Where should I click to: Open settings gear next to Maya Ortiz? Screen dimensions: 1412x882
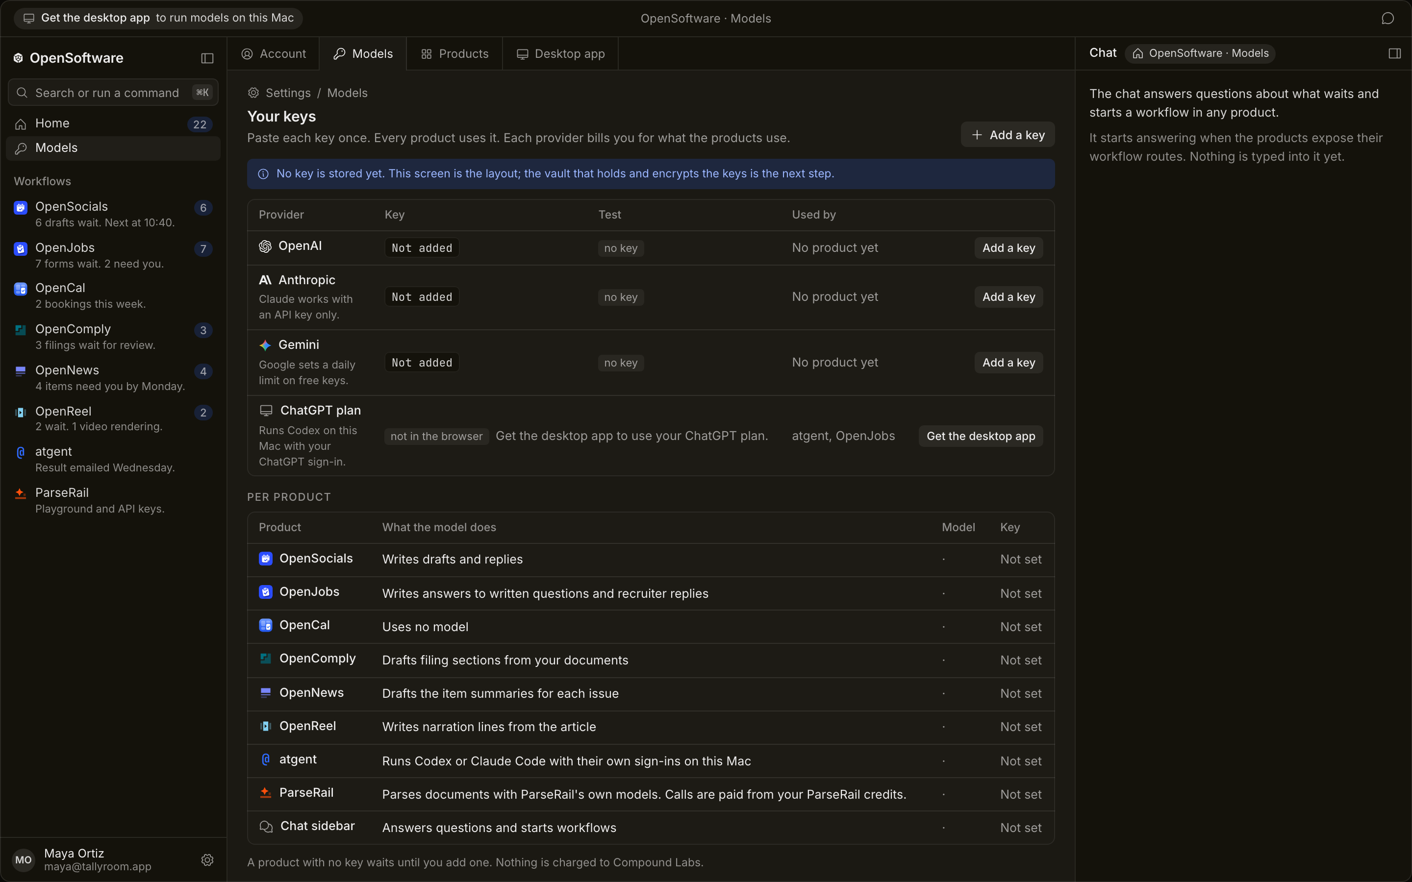tap(207, 859)
